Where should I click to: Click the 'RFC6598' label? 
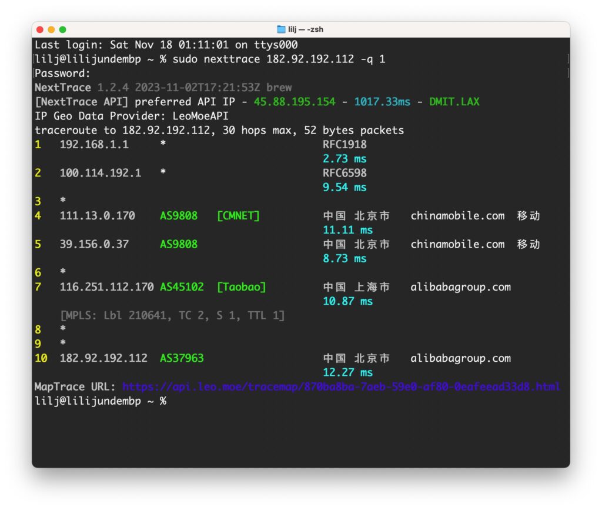click(345, 172)
